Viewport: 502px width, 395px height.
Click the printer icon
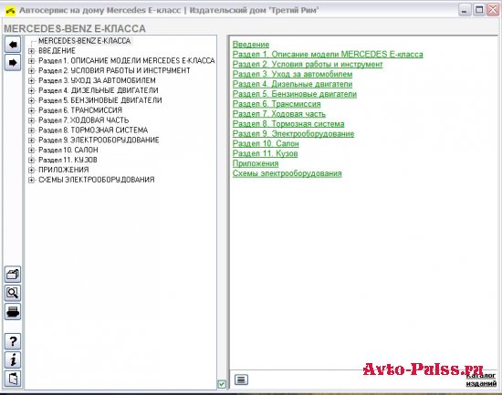[x=13, y=311]
